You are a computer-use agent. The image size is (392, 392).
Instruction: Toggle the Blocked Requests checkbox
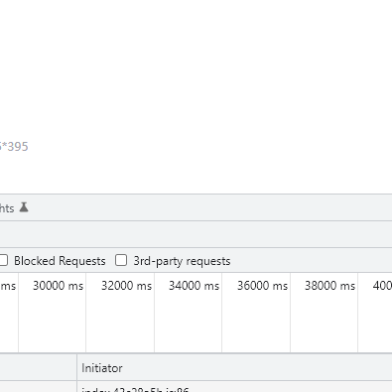point(3,260)
